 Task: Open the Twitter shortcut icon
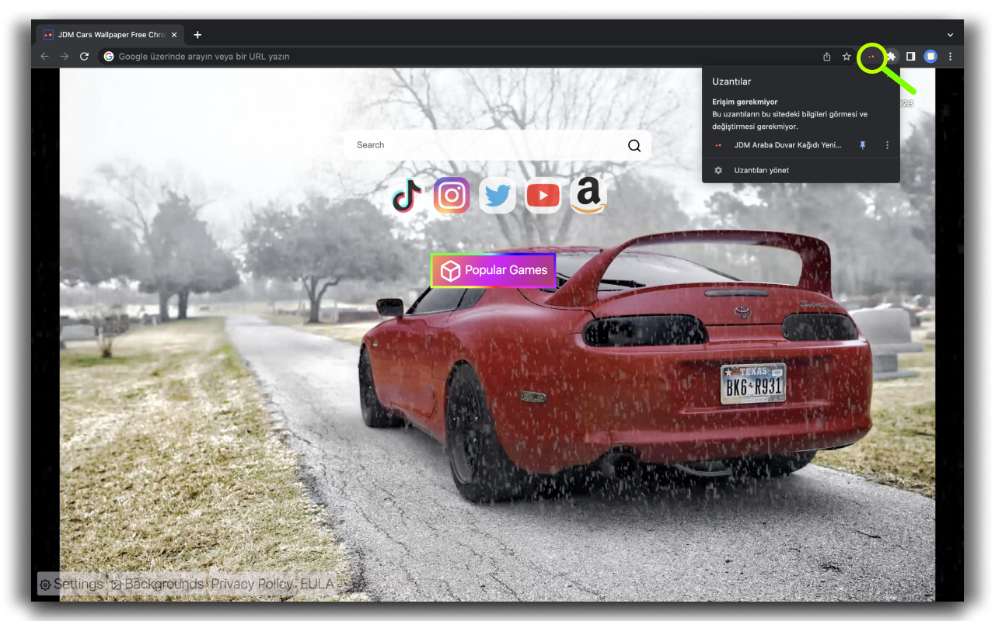tap(497, 195)
